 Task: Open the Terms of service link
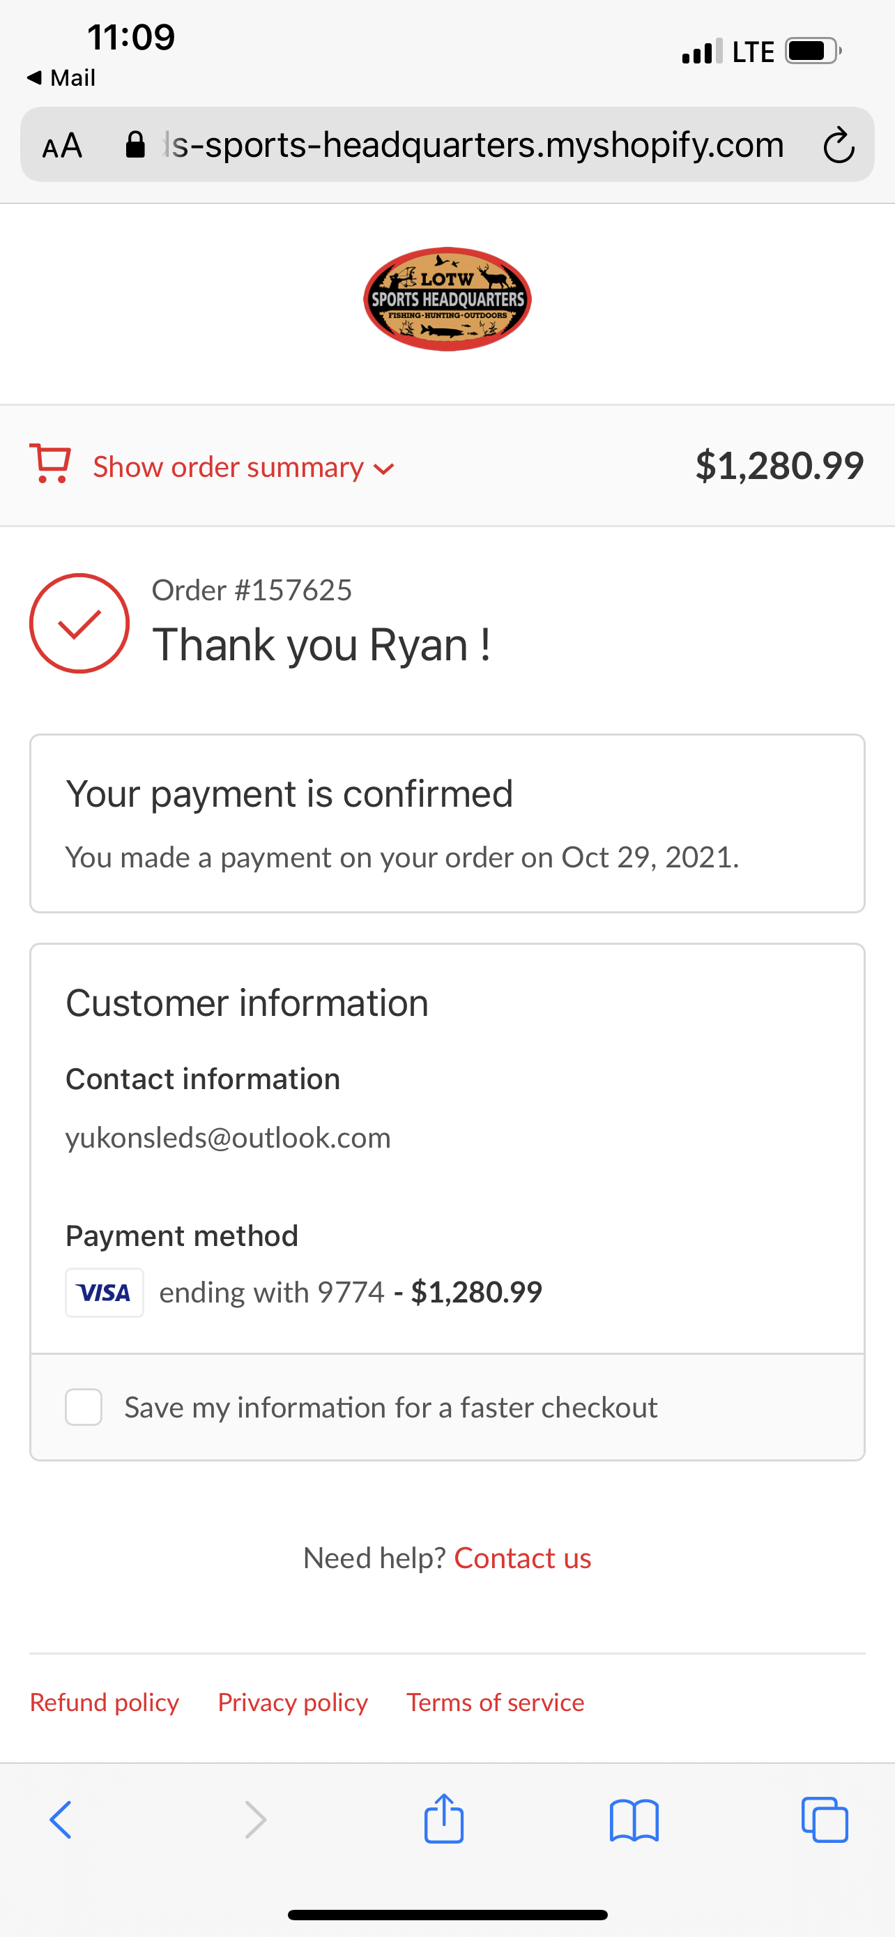495,1701
